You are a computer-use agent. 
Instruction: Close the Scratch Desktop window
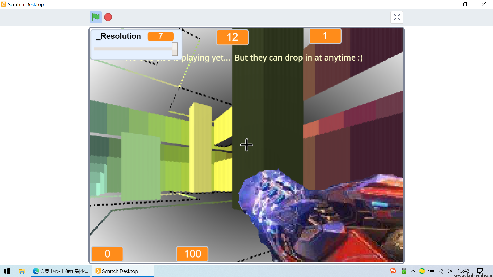483,4
